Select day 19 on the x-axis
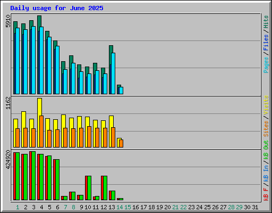This screenshot has width=272, height=213. (159, 207)
